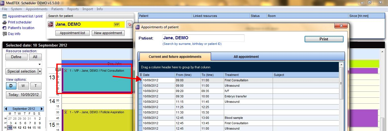Select the Embryo transfer row
388x131 pixels.
[x=239, y=96]
